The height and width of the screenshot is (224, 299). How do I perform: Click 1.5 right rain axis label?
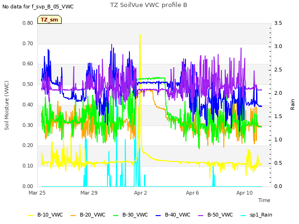[x=278, y=116]
